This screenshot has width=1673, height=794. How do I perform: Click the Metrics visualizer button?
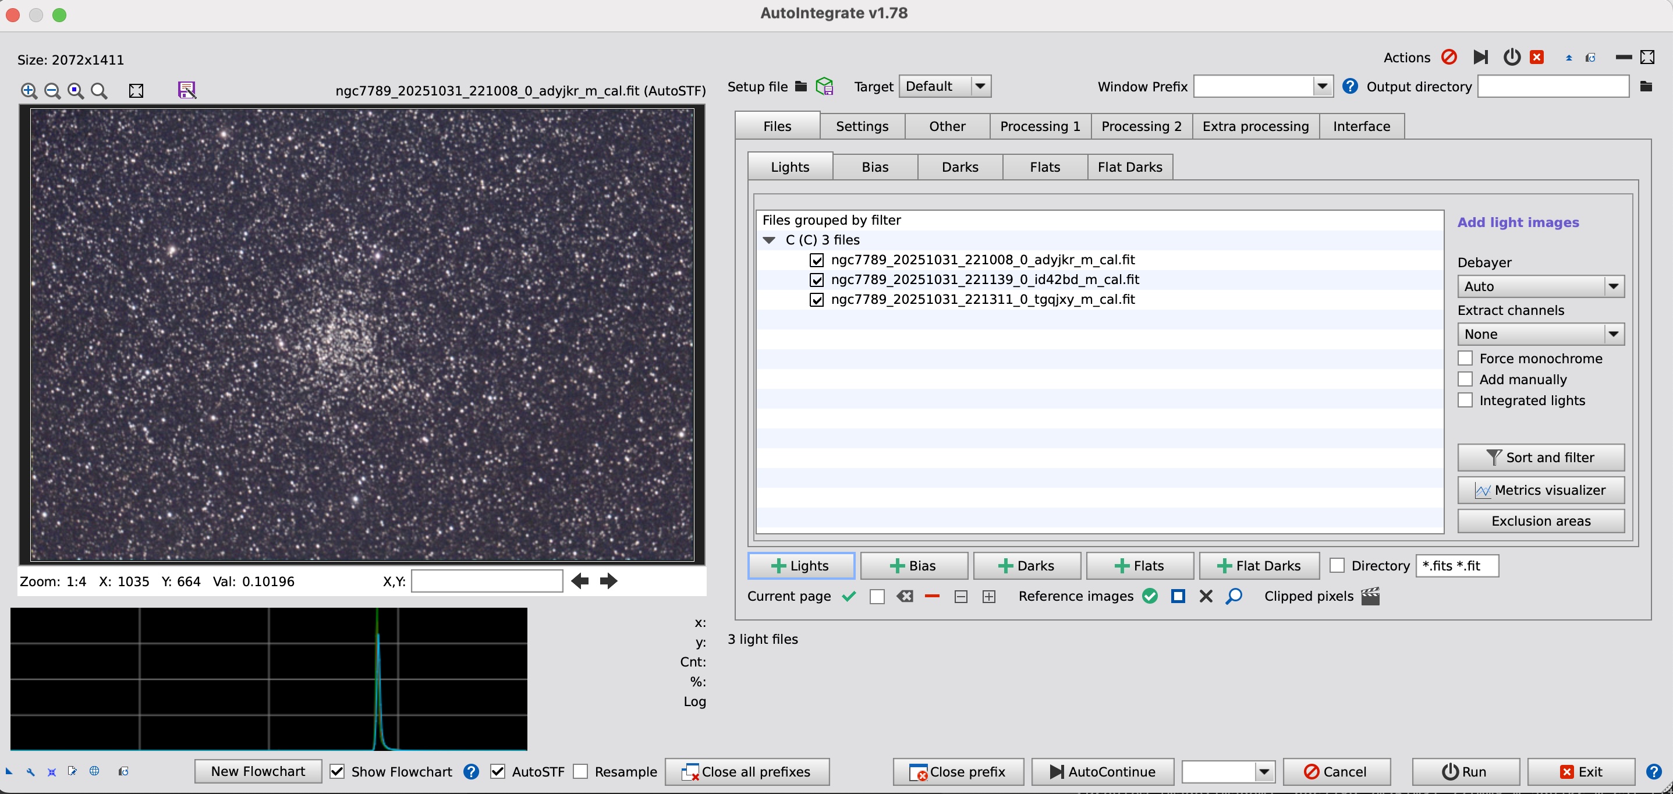[x=1541, y=490]
